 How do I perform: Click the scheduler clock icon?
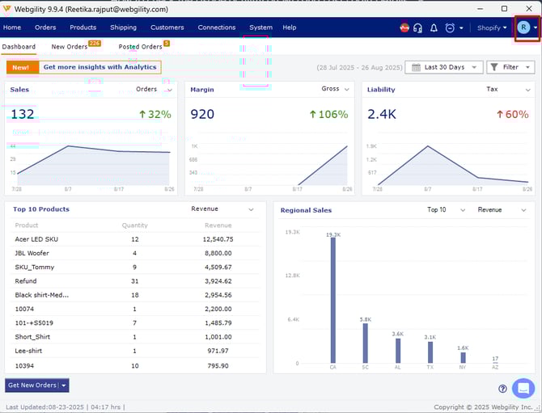point(449,27)
